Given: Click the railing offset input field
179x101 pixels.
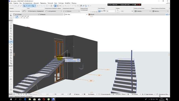Looking at the screenshot, I should click(x=111, y=11).
